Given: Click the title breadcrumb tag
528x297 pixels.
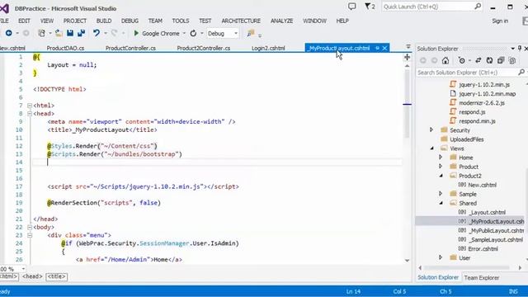Looking at the screenshot, I should (57, 276).
